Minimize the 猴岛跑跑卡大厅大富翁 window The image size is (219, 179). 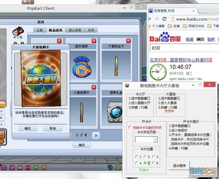[x=193, y=85]
